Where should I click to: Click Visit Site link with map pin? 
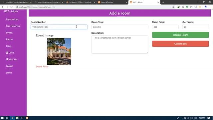pos(11,59)
